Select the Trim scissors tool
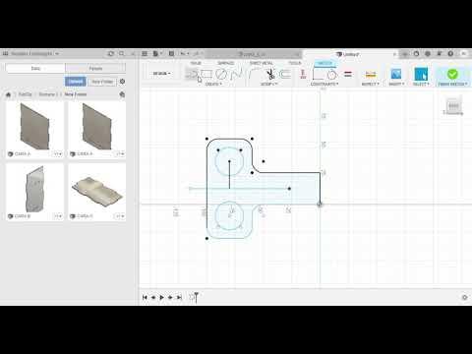Screen dimensions: 472x354 click(x=270, y=74)
